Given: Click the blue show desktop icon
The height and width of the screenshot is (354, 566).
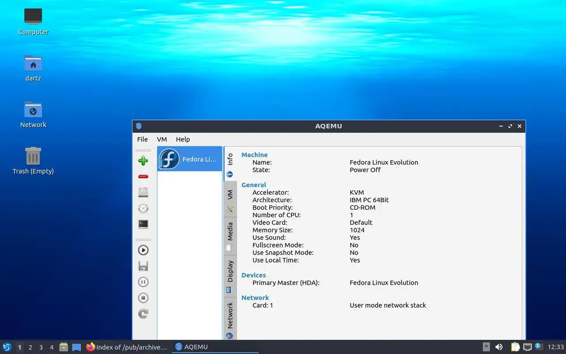Looking at the screenshot, I should click(76, 347).
